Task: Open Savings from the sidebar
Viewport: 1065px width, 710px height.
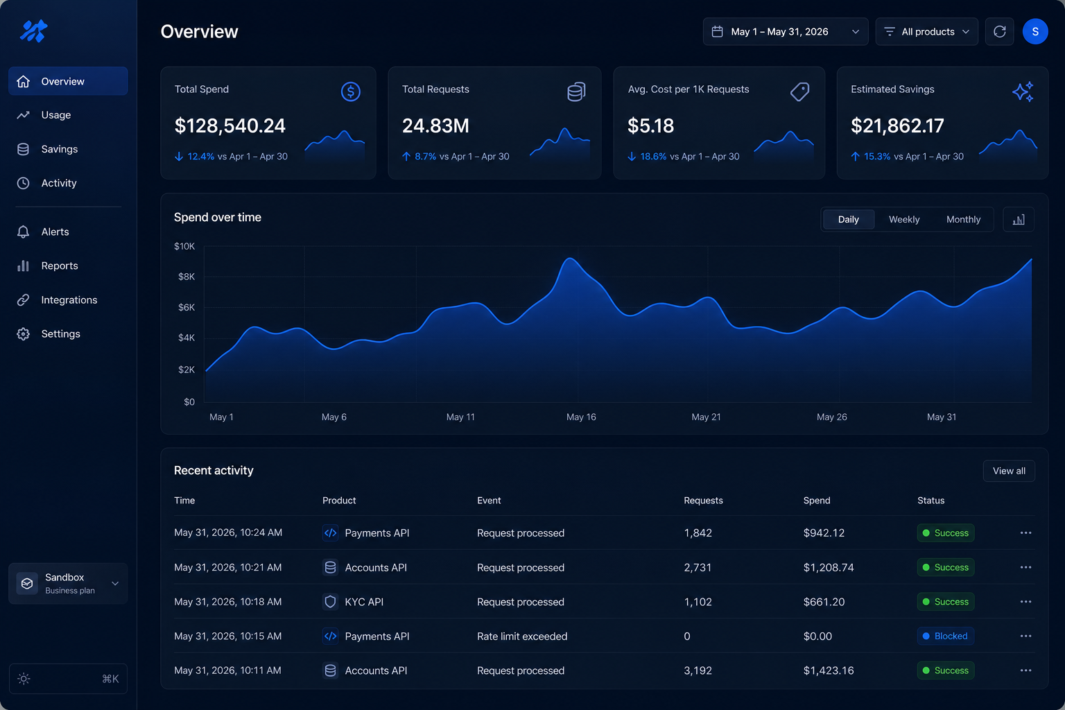Action: [x=68, y=149]
